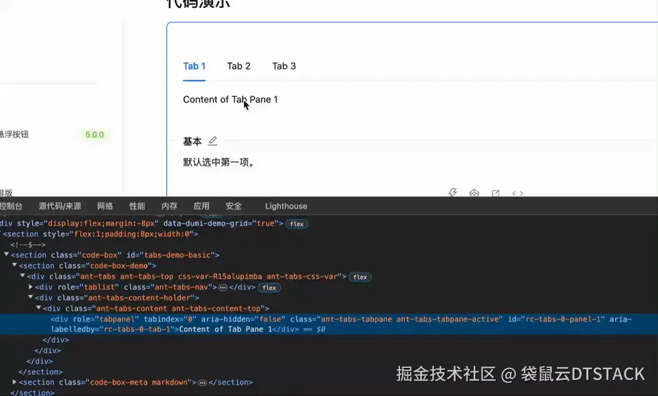
Task: Open the 应用 DevTools tab
Action: [x=202, y=206]
